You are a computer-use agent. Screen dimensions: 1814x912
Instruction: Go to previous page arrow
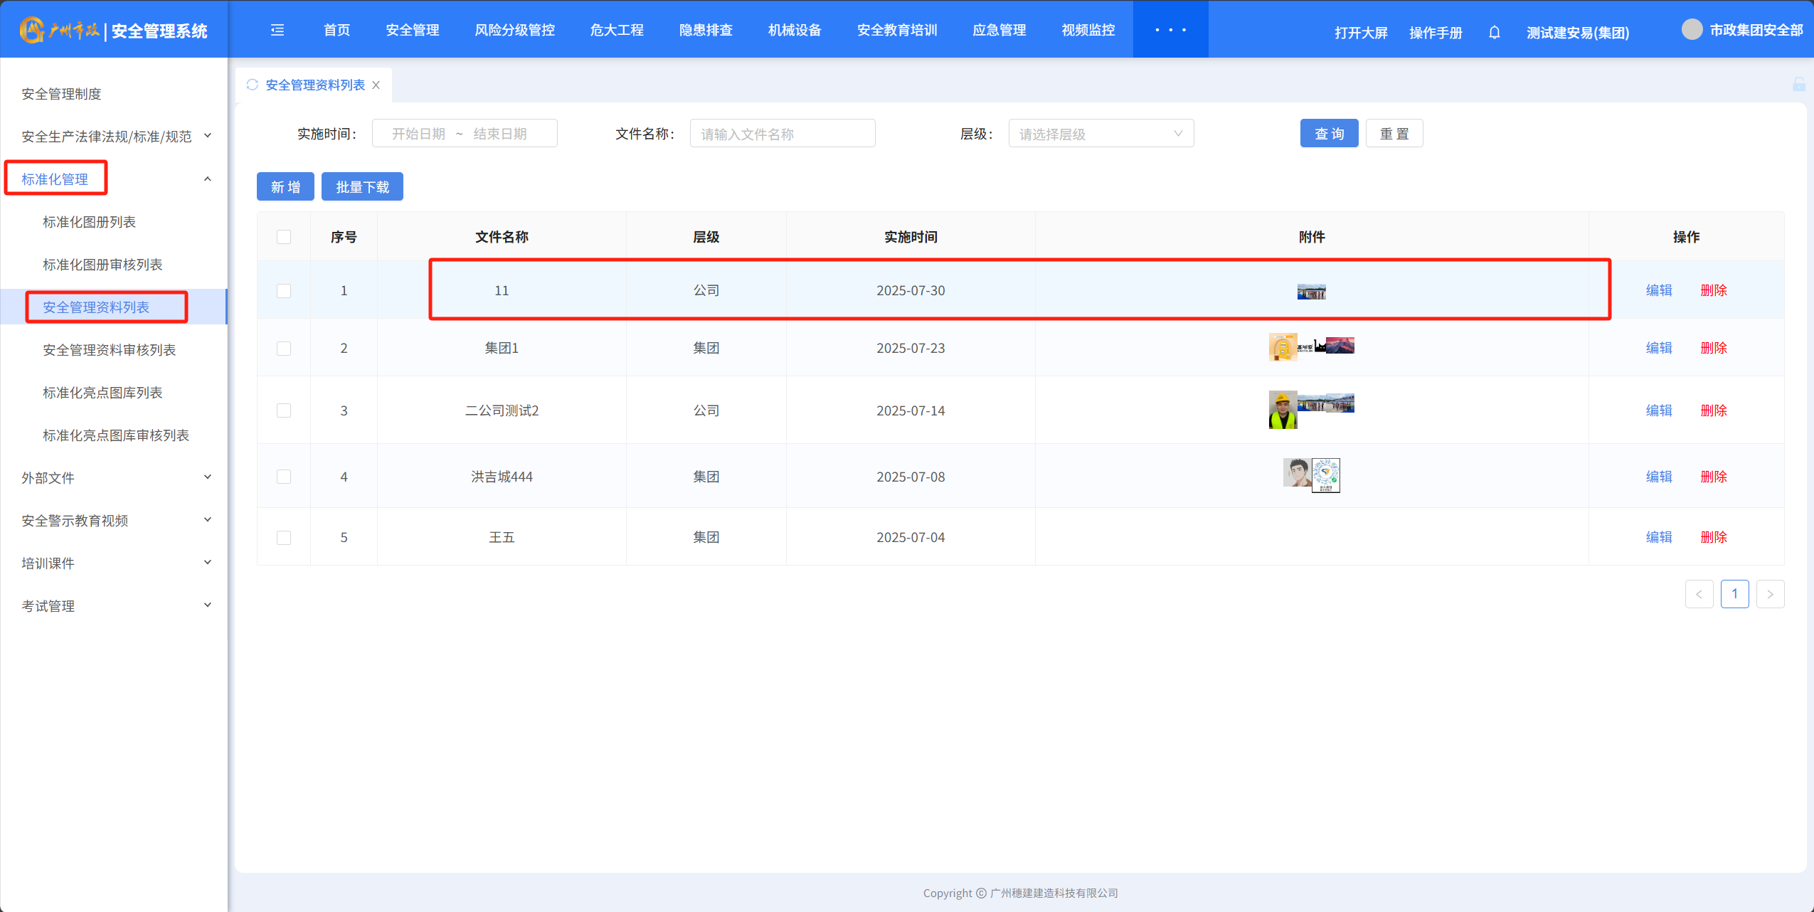click(x=1699, y=594)
